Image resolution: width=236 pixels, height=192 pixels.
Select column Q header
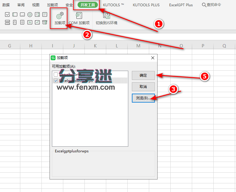[x=224, y=46]
